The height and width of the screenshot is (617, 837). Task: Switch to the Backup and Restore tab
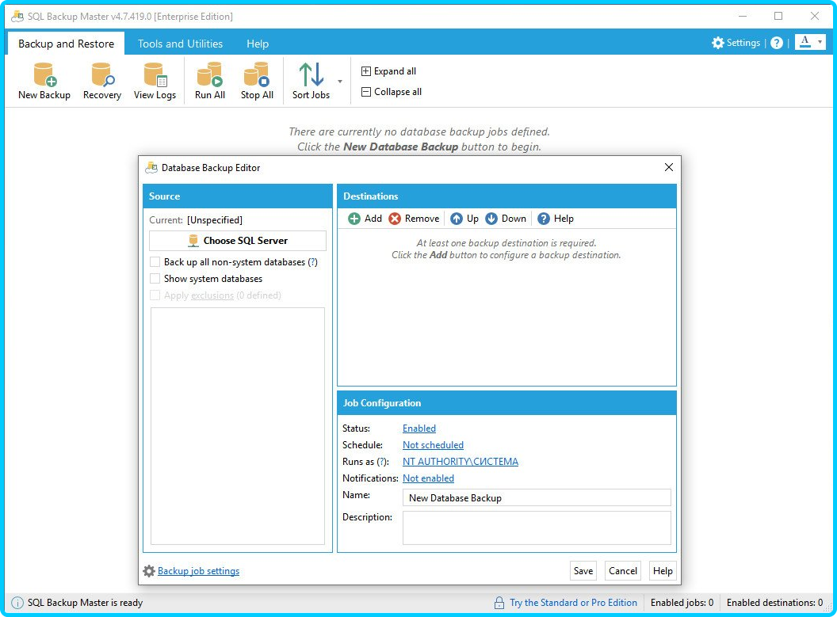67,44
